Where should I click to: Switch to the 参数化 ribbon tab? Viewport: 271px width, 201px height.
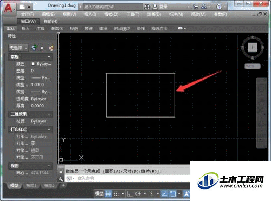click(57, 29)
